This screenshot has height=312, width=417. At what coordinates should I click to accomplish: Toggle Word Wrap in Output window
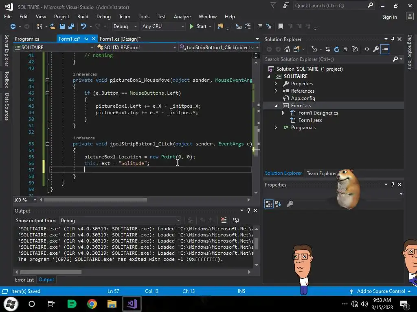point(236,220)
